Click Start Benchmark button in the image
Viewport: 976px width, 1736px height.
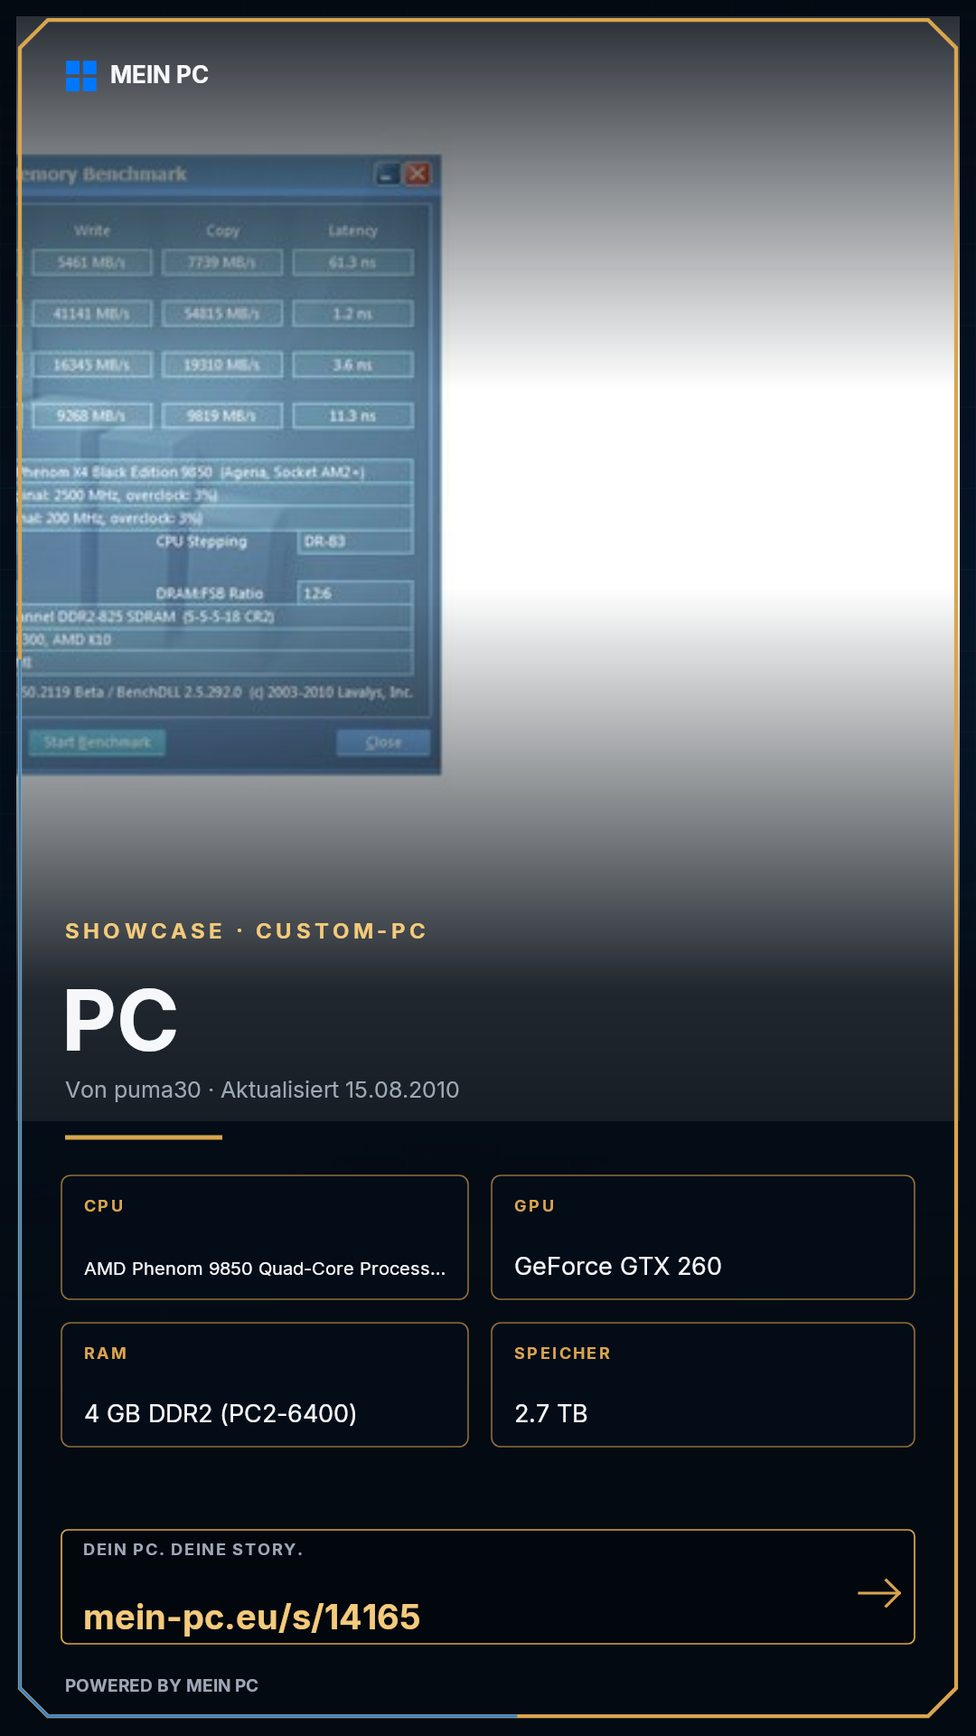click(x=97, y=742)
